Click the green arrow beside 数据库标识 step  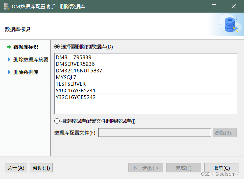coord(9,47)
